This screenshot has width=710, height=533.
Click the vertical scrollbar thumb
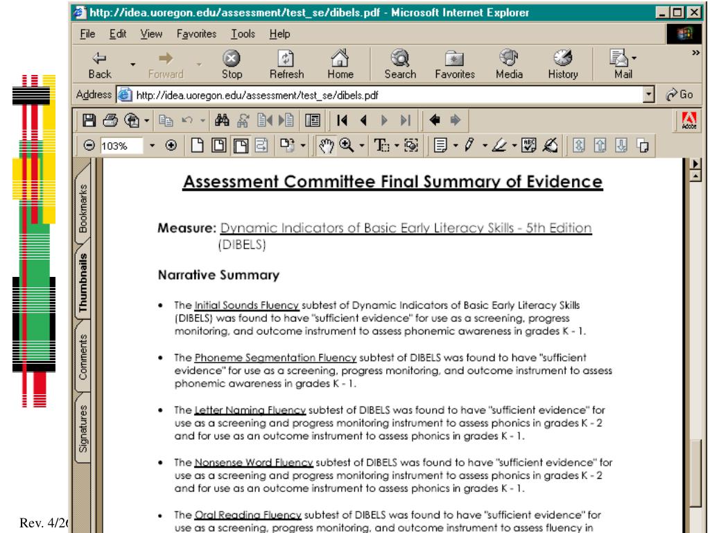click(x=695, y=473)
